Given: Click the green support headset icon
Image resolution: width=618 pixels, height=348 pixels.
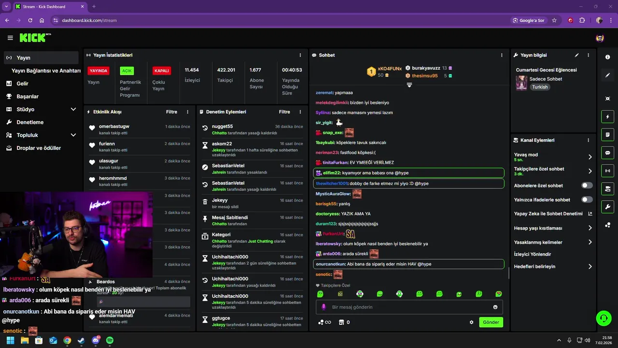Looking at the screenshot, I should [x=604, y=318].
